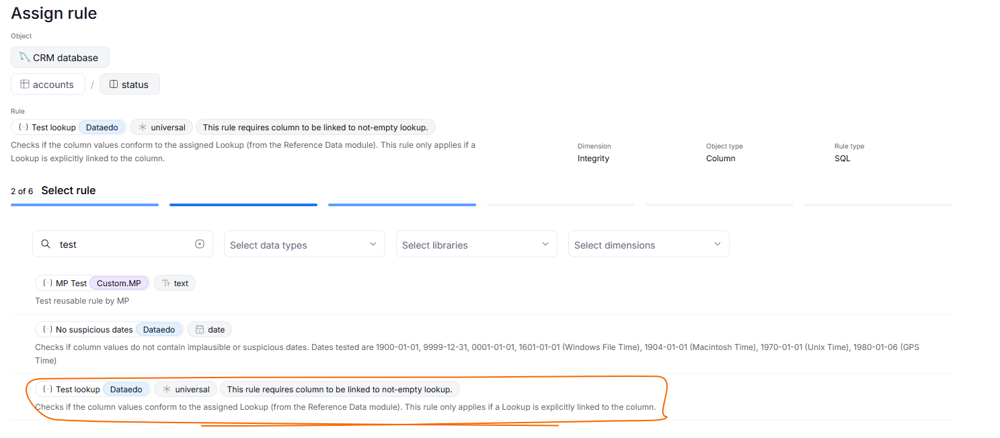
Task: Click the status column chip
Action: tap(129, 85)
